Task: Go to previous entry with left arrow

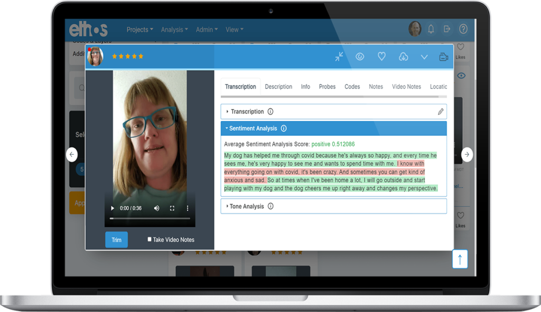Action: [72, 155]
